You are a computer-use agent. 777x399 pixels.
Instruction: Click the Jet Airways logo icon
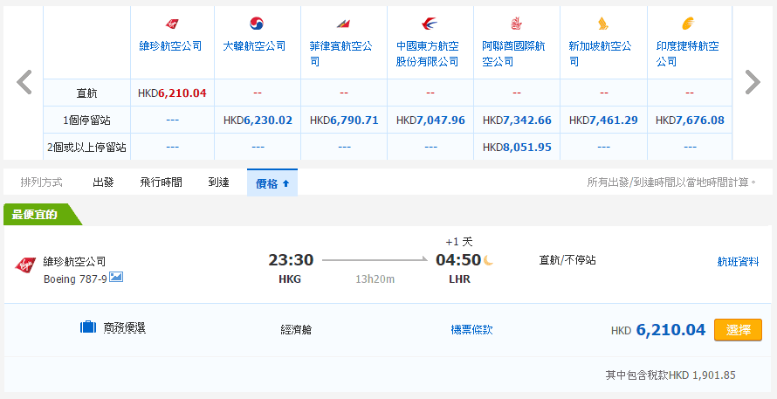[x=688, y=24]
